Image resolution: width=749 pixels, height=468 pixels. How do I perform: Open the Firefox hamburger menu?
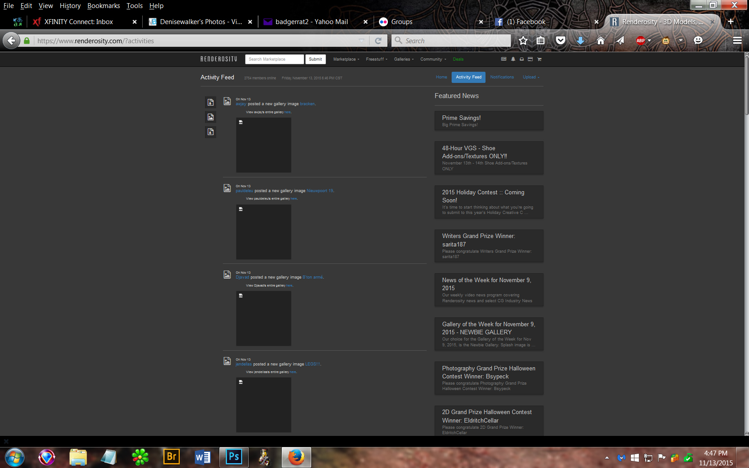click(x=737, y=41)
